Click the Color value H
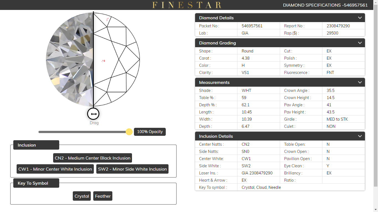 pyautogui.click(x=243, y=65)
